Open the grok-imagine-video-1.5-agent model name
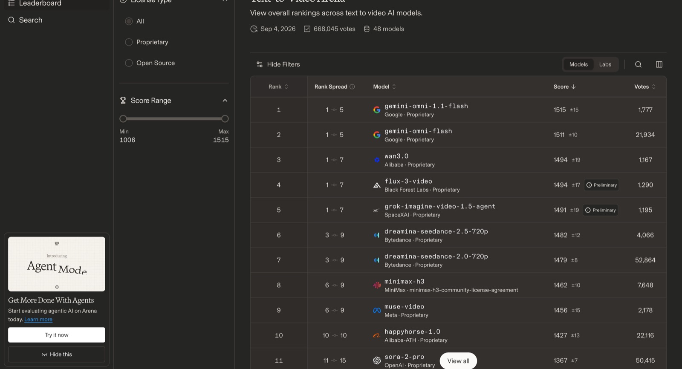The width and height of the screenshot is (682, 369). pyautogui.click(x=440, y=206)
